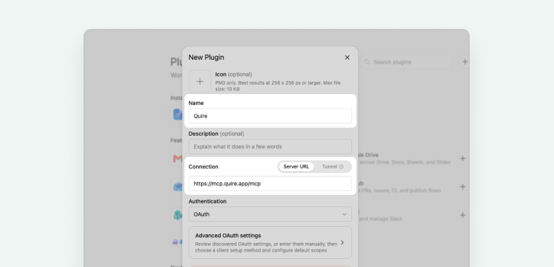
Task: Add the Slack plugin
Action: [x=462, y=215]
